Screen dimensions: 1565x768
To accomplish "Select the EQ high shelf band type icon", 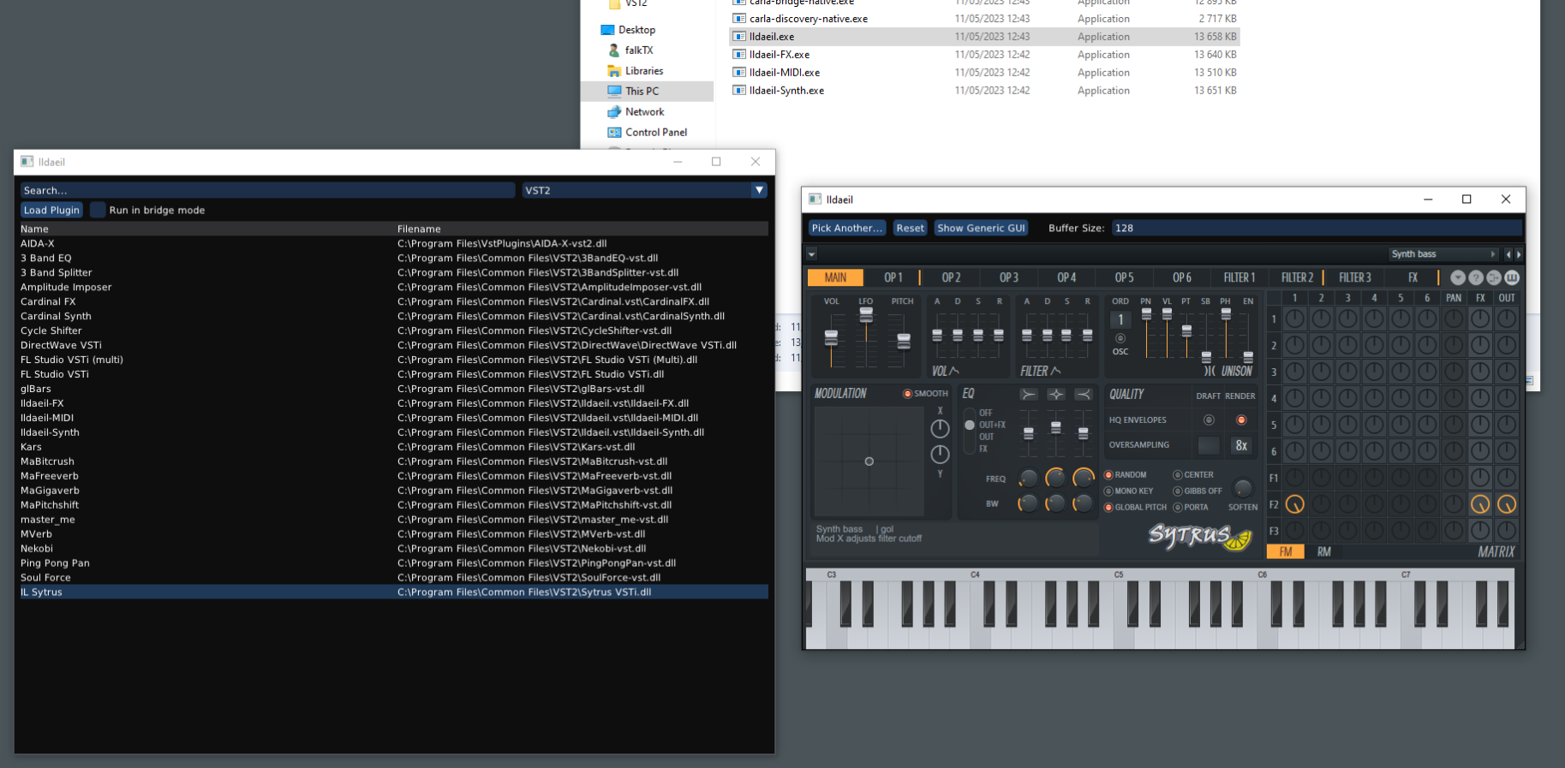I will (x=1084, y=394).
